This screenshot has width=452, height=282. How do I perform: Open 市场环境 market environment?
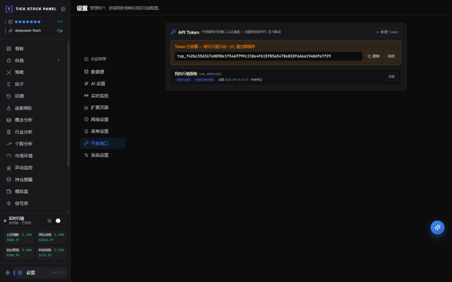tap(34, 156)
